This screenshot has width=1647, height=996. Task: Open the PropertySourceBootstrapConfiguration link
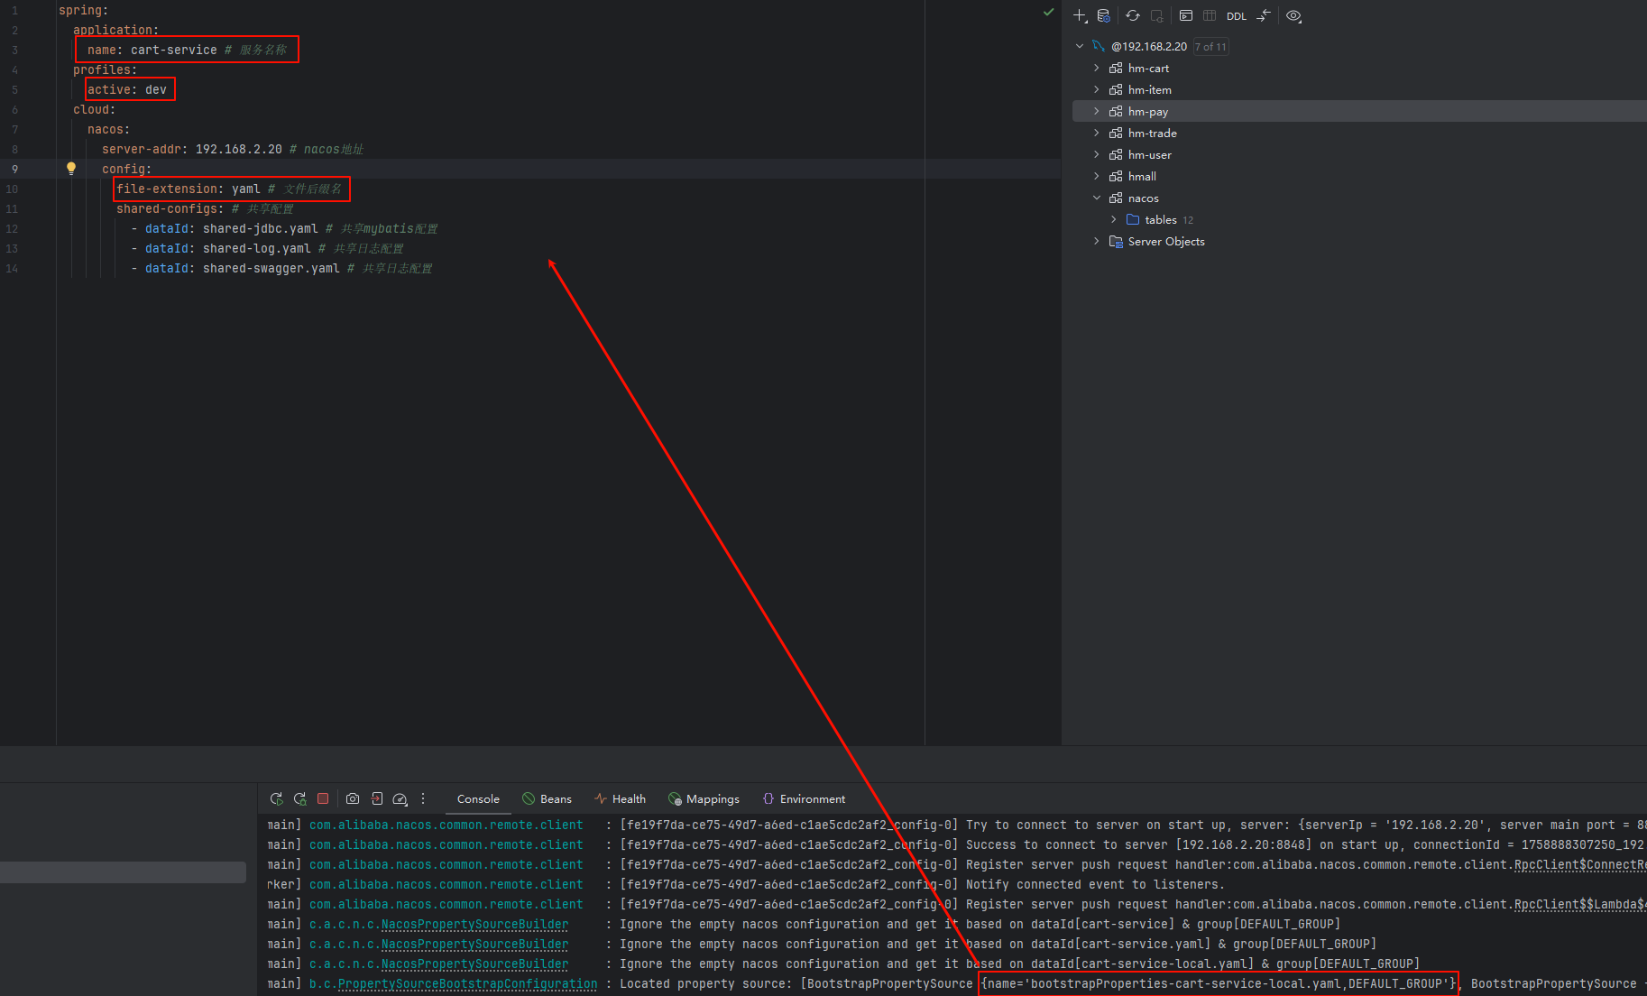click(x=467, y=983)
